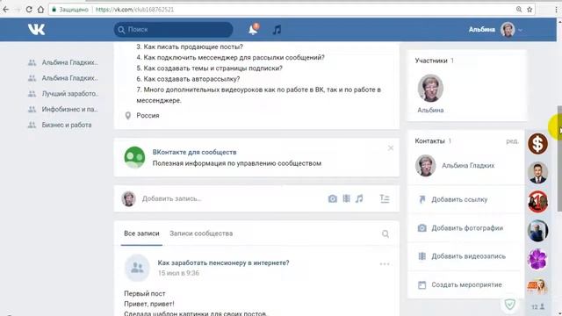Close the ВКонтакте для сообществ banner
Screen dimensions: 562x316
391,148
